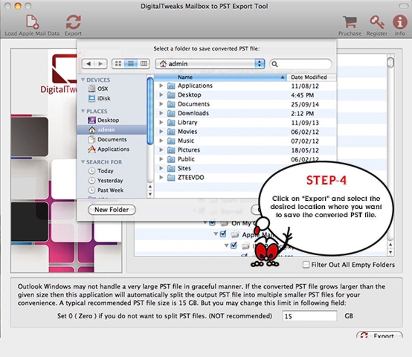The height and width of the screenshot is (357, 412).
Task: Select the Downloads folder row
Action: point(245,113)
